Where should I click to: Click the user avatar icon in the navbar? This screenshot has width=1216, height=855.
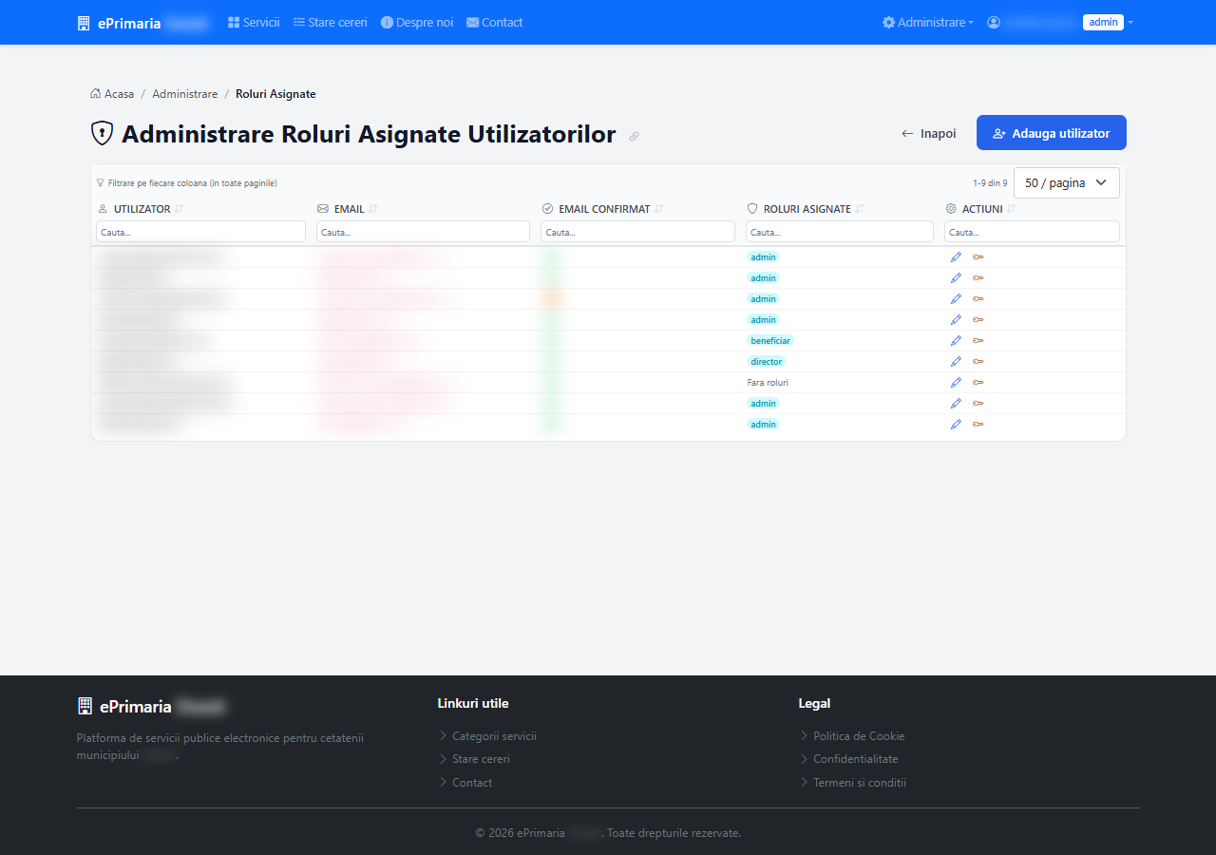click(994, 22)
